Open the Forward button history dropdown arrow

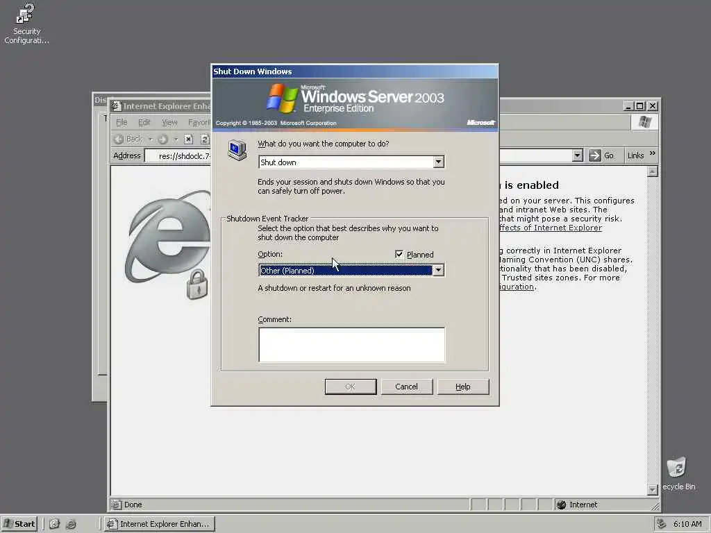pos(176,139)
